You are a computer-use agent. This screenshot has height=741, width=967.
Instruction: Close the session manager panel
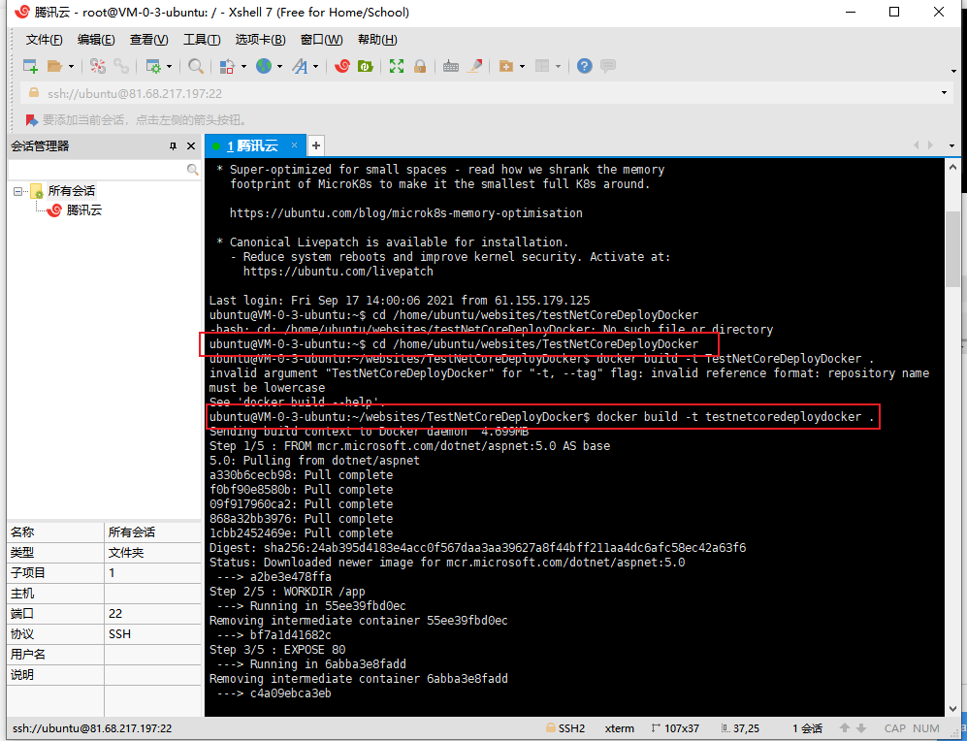click(x=190, y=146)
